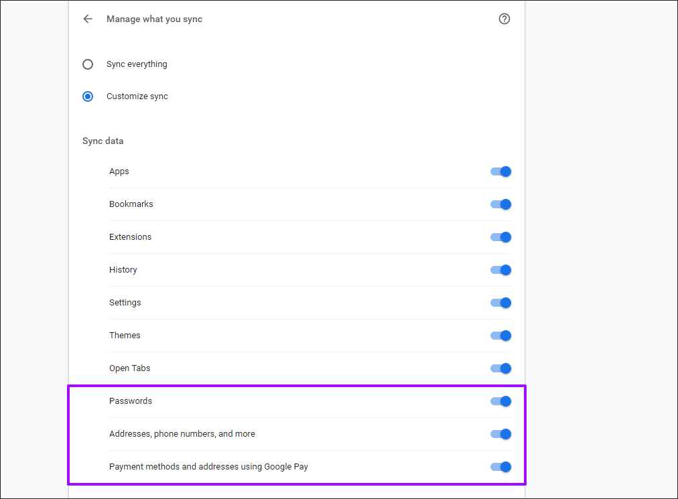Image resolution: width=678 pixels, height=499 pixels.
Task: Click the 'Sync data' section heading
Action: (103, 141)
